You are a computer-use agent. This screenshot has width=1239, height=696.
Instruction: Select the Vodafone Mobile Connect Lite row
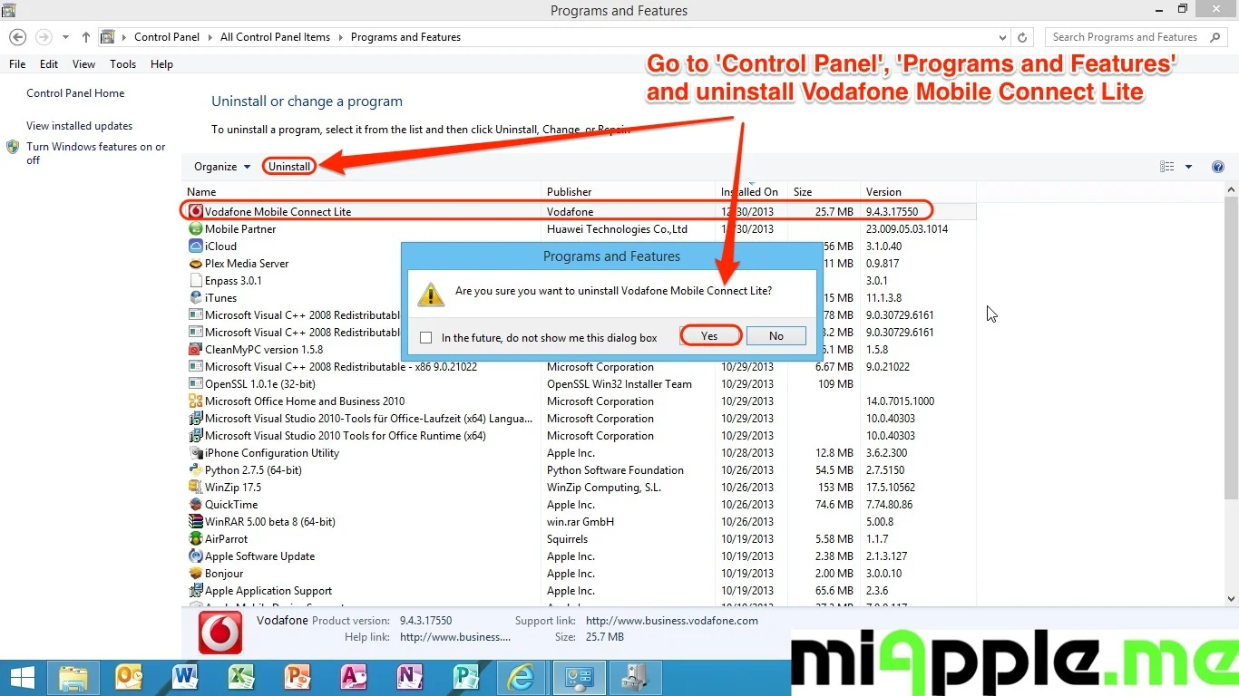(579, 212)
